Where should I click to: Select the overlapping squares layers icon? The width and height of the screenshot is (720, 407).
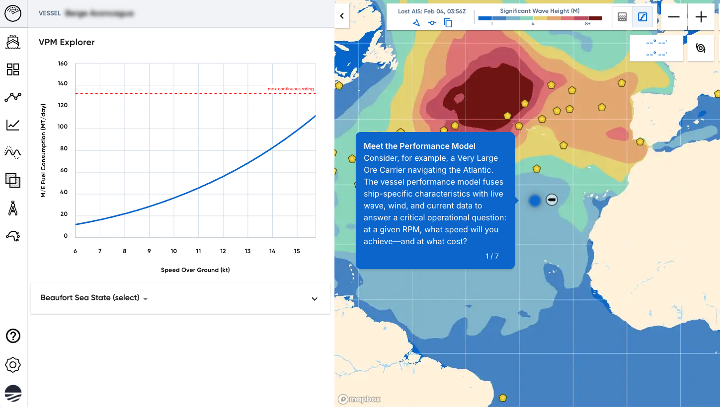pyautogui.click(x=13, y=180)
